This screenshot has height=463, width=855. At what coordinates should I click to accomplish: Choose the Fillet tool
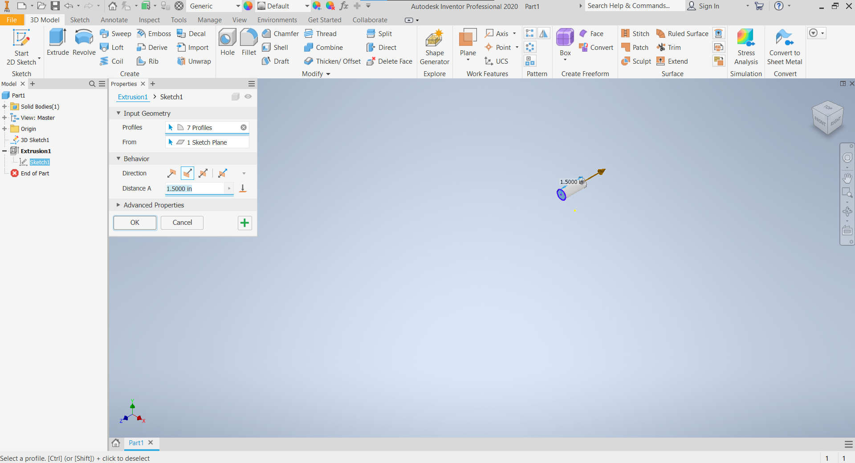[x=249, y=42]
